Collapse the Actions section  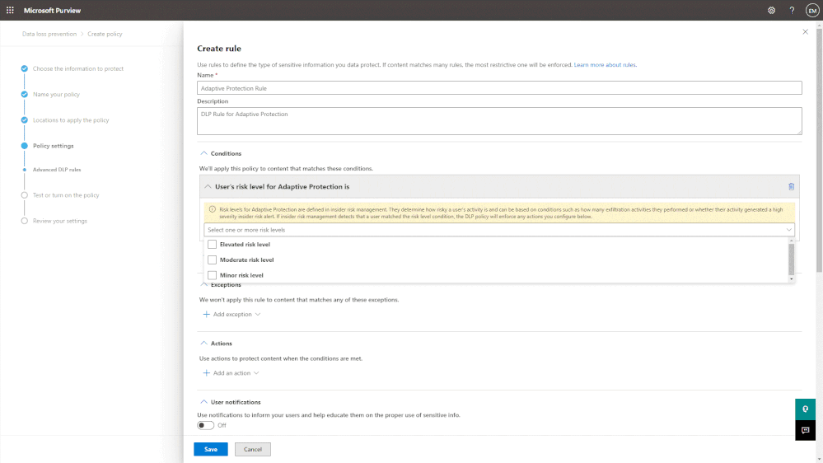(x=203, y=344)
